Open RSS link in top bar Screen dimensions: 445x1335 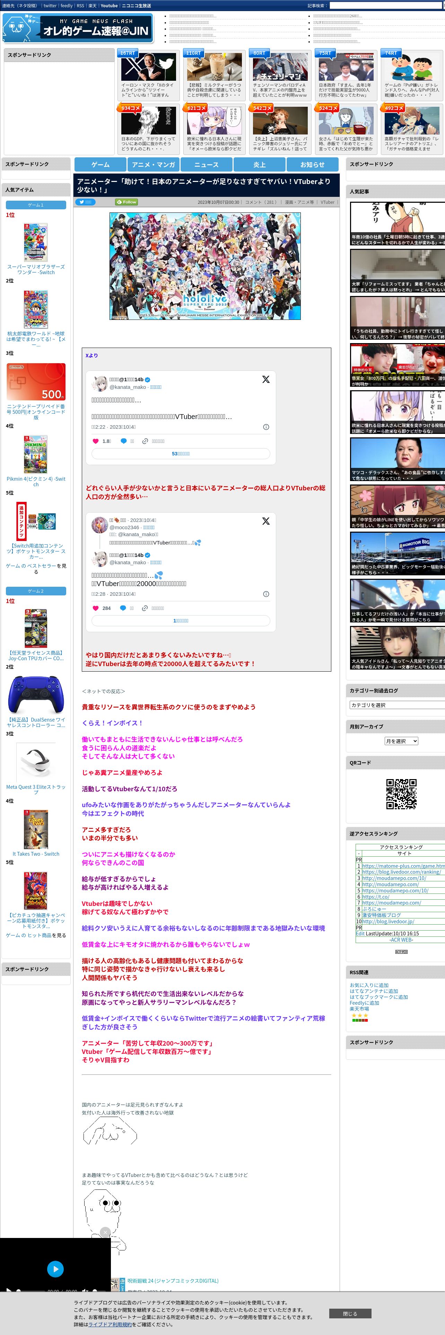tap(80, 6)
